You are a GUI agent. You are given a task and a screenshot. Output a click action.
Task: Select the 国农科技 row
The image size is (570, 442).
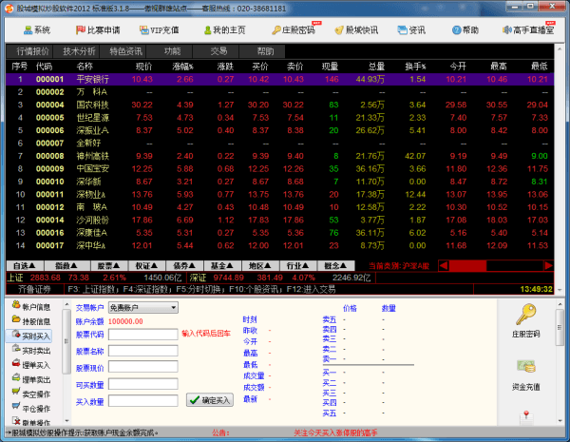(280, 105)
